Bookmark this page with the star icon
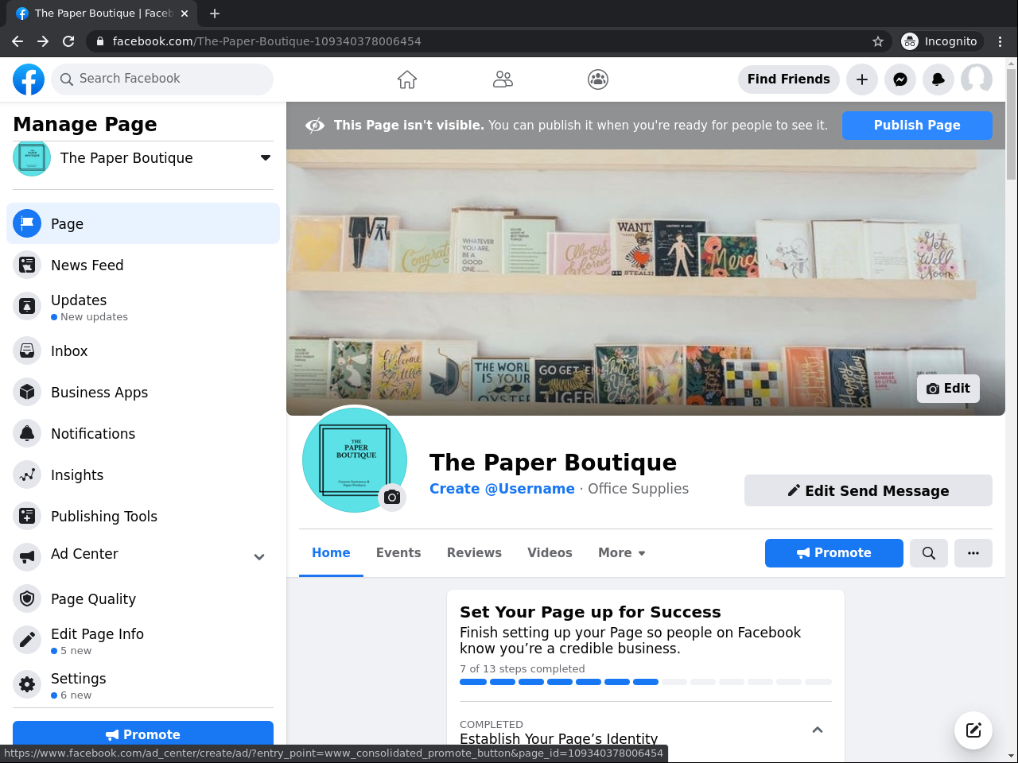Viewport: 1018px width, 763px height. [878, 41]
